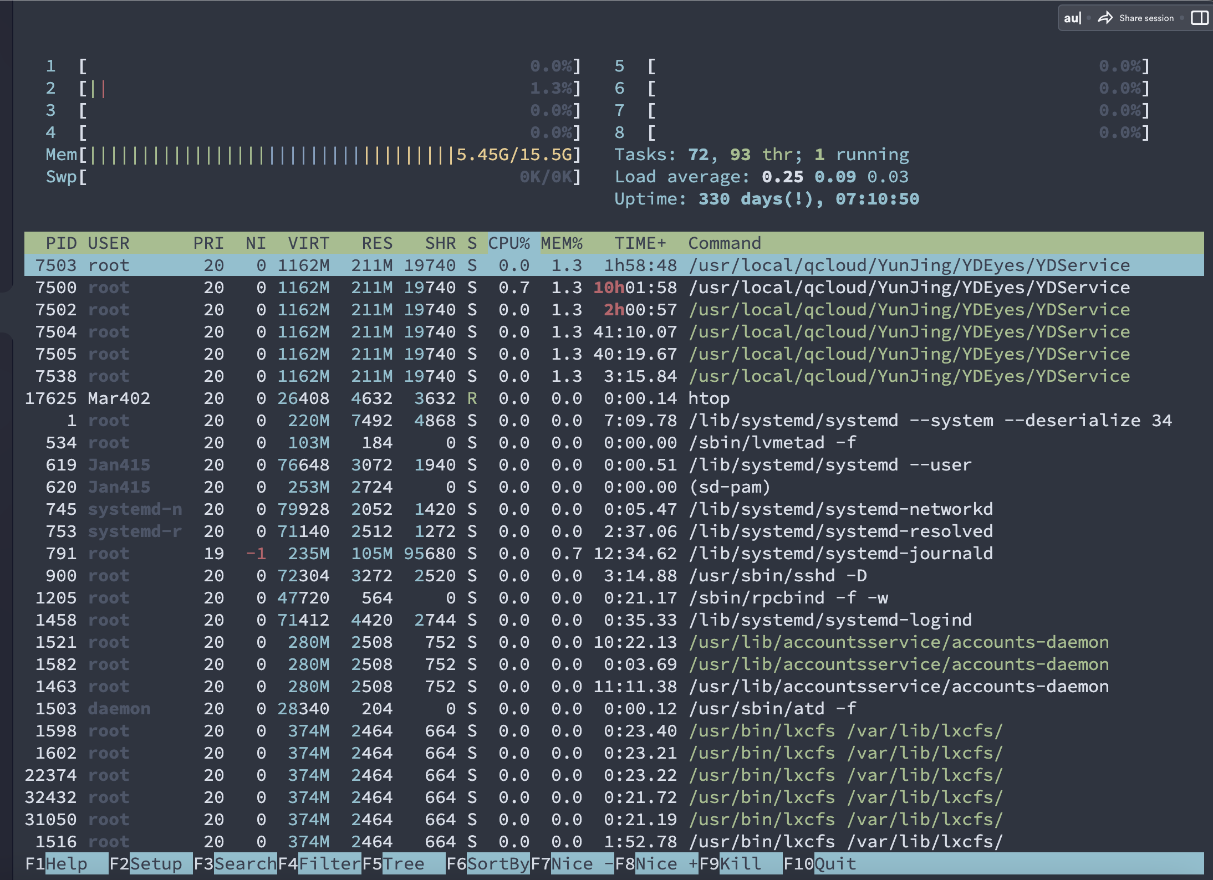Screen dimensions: 1213x880
Task: Select accounts-daemon process 1463
Action: click(614, 686)
